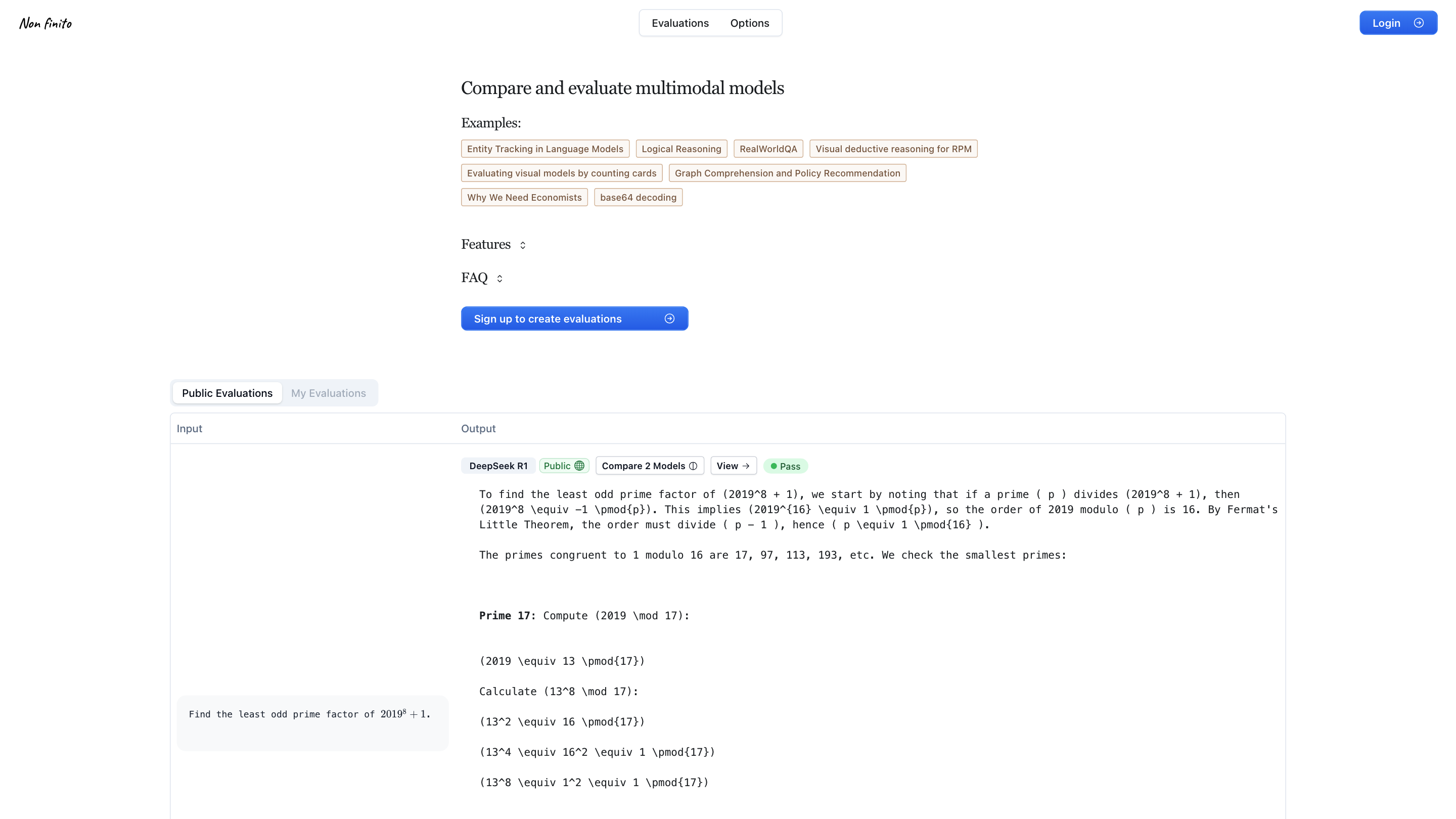The image size is (1456, 819).
Task: Click the arrow icon inside the Login button
Action: click(1419, 23)
